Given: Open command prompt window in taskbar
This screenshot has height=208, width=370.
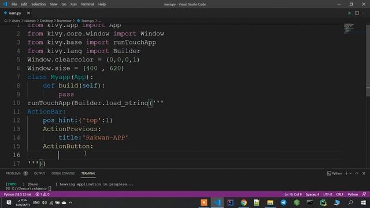Looking at the screenshot, I should point(310,203).
